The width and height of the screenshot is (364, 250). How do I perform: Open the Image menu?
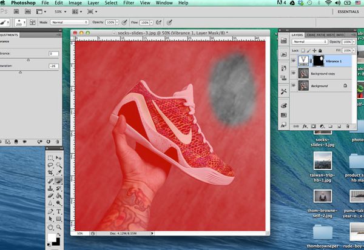point(75,4)
